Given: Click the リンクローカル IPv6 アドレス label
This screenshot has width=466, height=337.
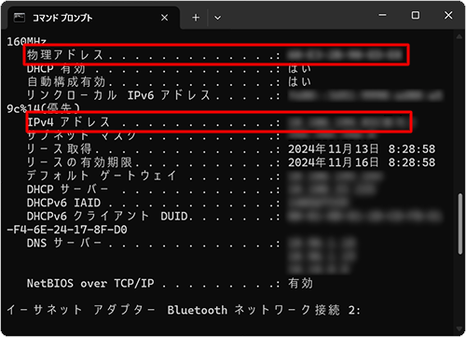Looking at the screenshot, I should pyautogui.click(x=118, y=95).
